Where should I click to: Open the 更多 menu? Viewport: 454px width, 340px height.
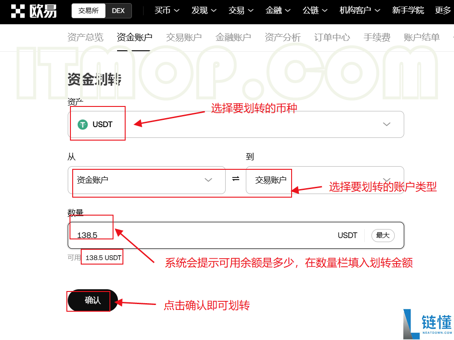coord(443,11)
